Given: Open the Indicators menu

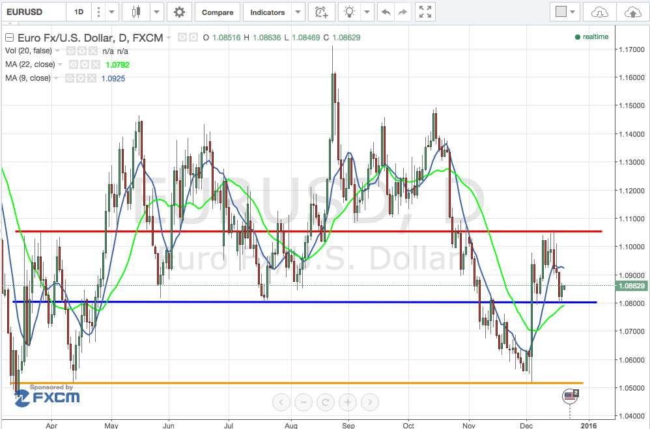Looking at the screenshot, I should [x=267, y=12].
